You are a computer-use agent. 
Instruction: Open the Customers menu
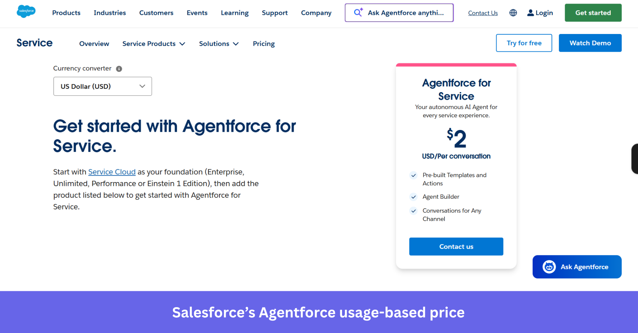tap(156, 13)
